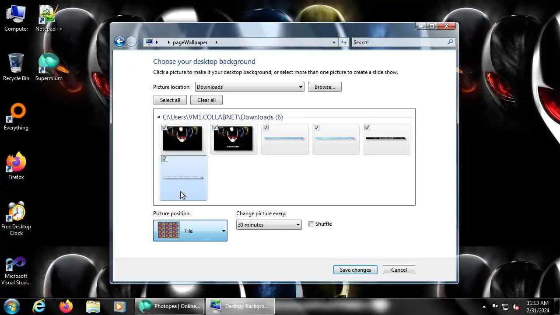Select the first alien wallpaper thumbnail
560x315 pixels.
[183, 139]
